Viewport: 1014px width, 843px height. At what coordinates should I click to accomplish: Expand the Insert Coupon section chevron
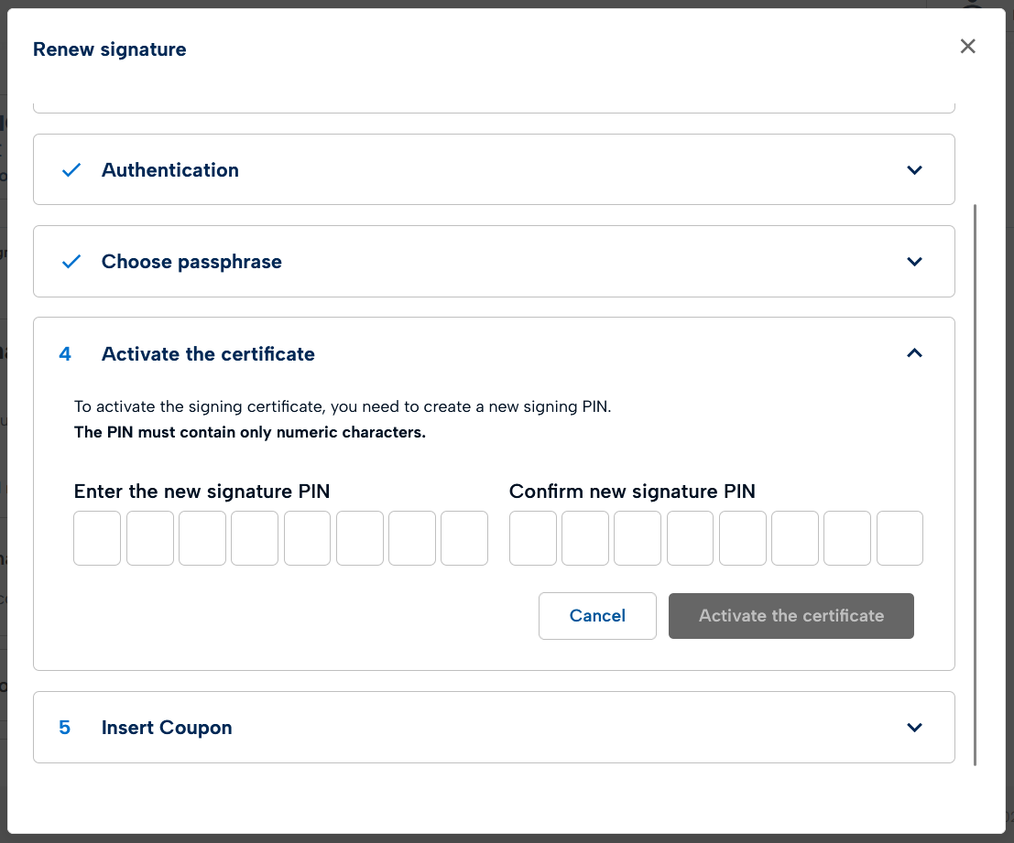point(913,728)
